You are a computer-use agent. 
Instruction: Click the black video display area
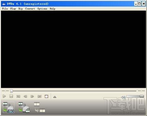click(73, 49)
